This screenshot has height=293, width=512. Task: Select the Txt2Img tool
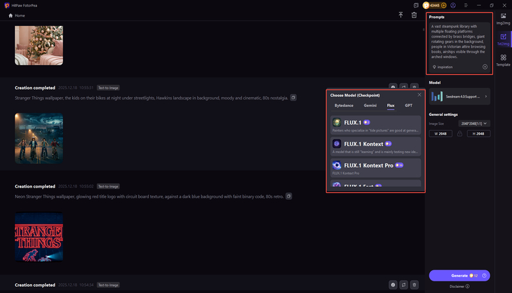coord(503,40)
